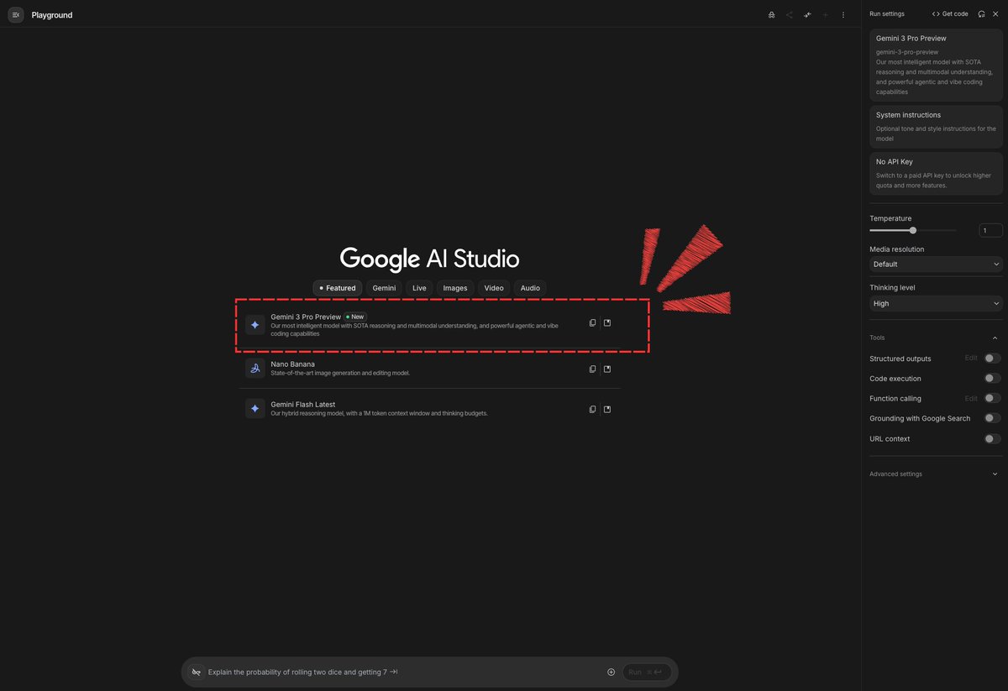Click the Run button

click(647, 672)
